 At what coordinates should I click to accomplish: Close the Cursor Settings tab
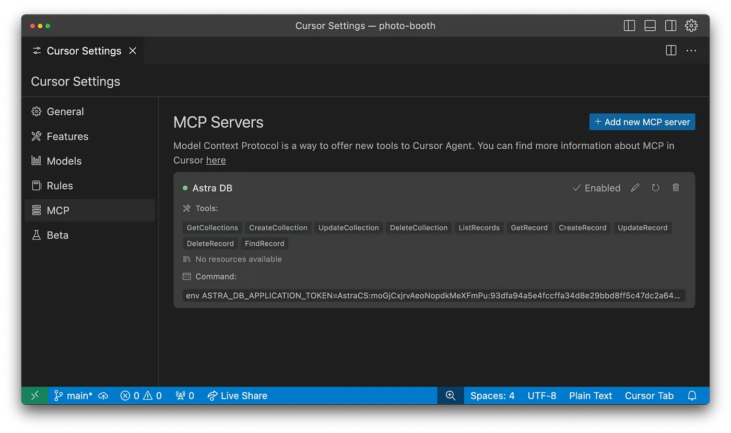pos(133,51)
